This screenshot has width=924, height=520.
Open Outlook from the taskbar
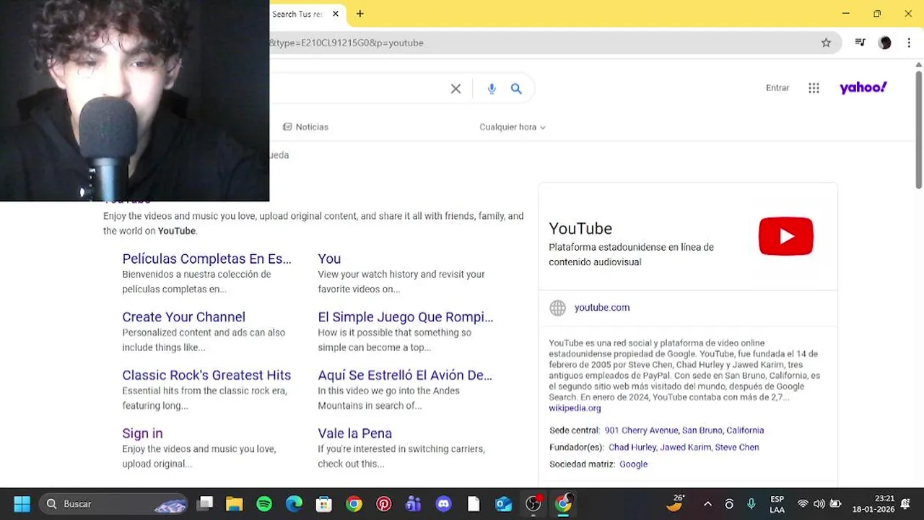click(x=503, y=503)
